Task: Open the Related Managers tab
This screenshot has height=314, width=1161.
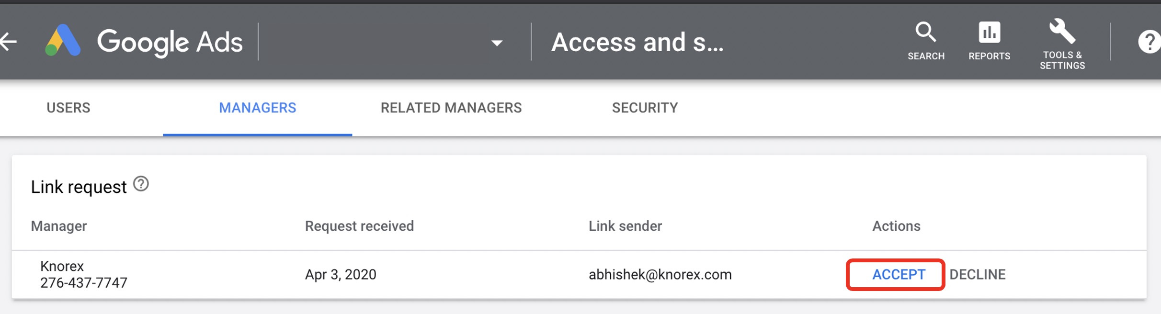Action: coord(451,108)
